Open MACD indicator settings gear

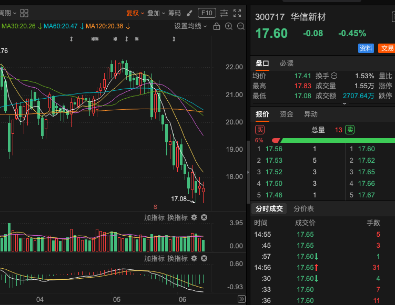[194, 258]
